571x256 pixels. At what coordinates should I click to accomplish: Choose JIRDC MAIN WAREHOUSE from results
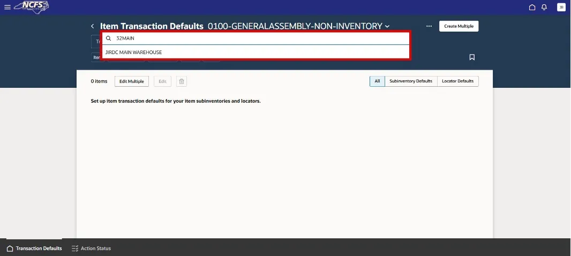(256, 52)
